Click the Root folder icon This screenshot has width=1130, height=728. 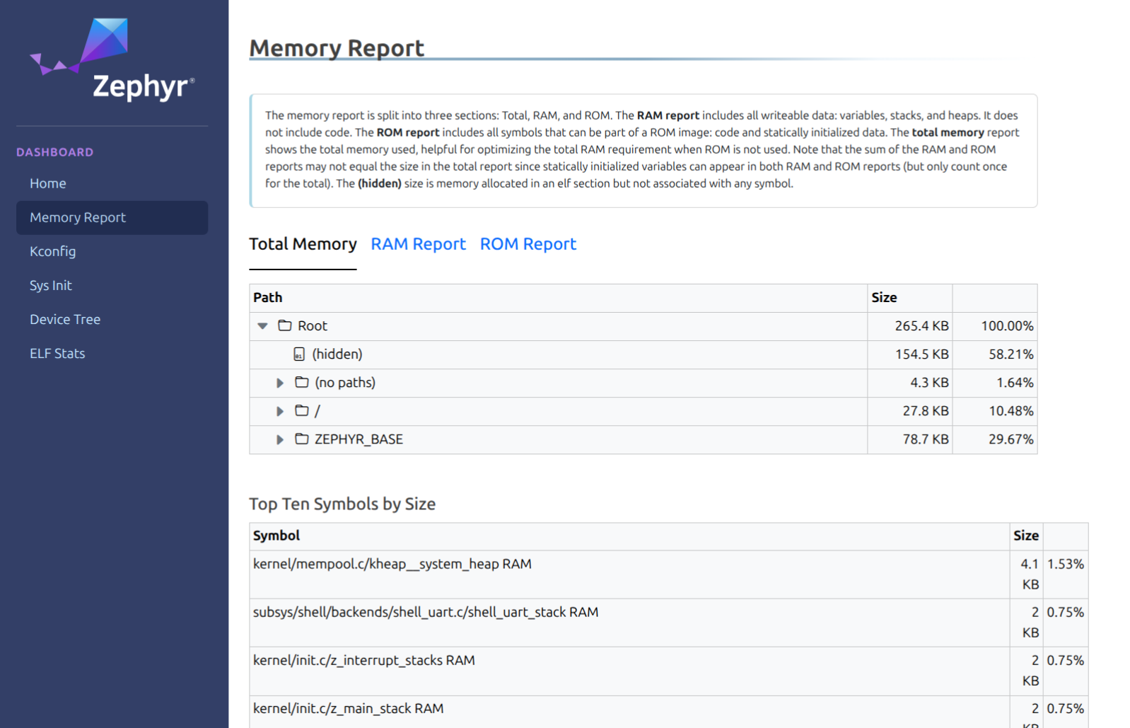[x=285, y=325]
